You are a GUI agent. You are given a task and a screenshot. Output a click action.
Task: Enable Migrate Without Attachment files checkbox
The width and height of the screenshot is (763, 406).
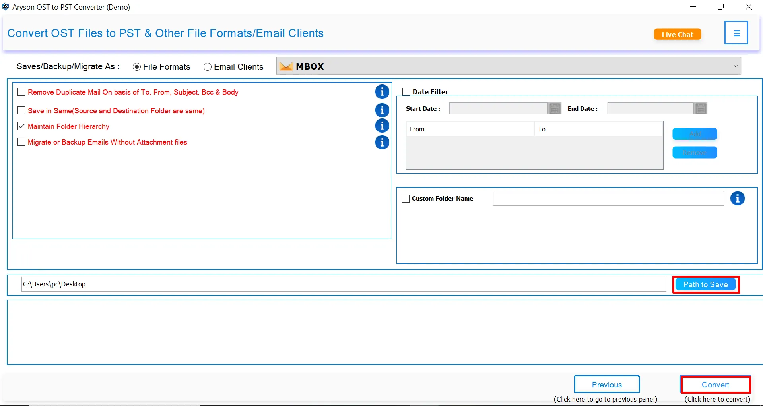tap(21, 142)
